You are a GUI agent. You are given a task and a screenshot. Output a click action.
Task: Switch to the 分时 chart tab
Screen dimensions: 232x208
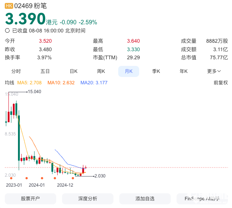coord(16,71)
